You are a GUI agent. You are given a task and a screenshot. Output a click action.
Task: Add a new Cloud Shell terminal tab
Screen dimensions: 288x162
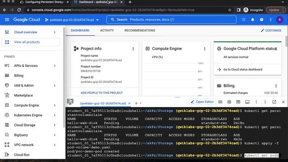point(136,103)
